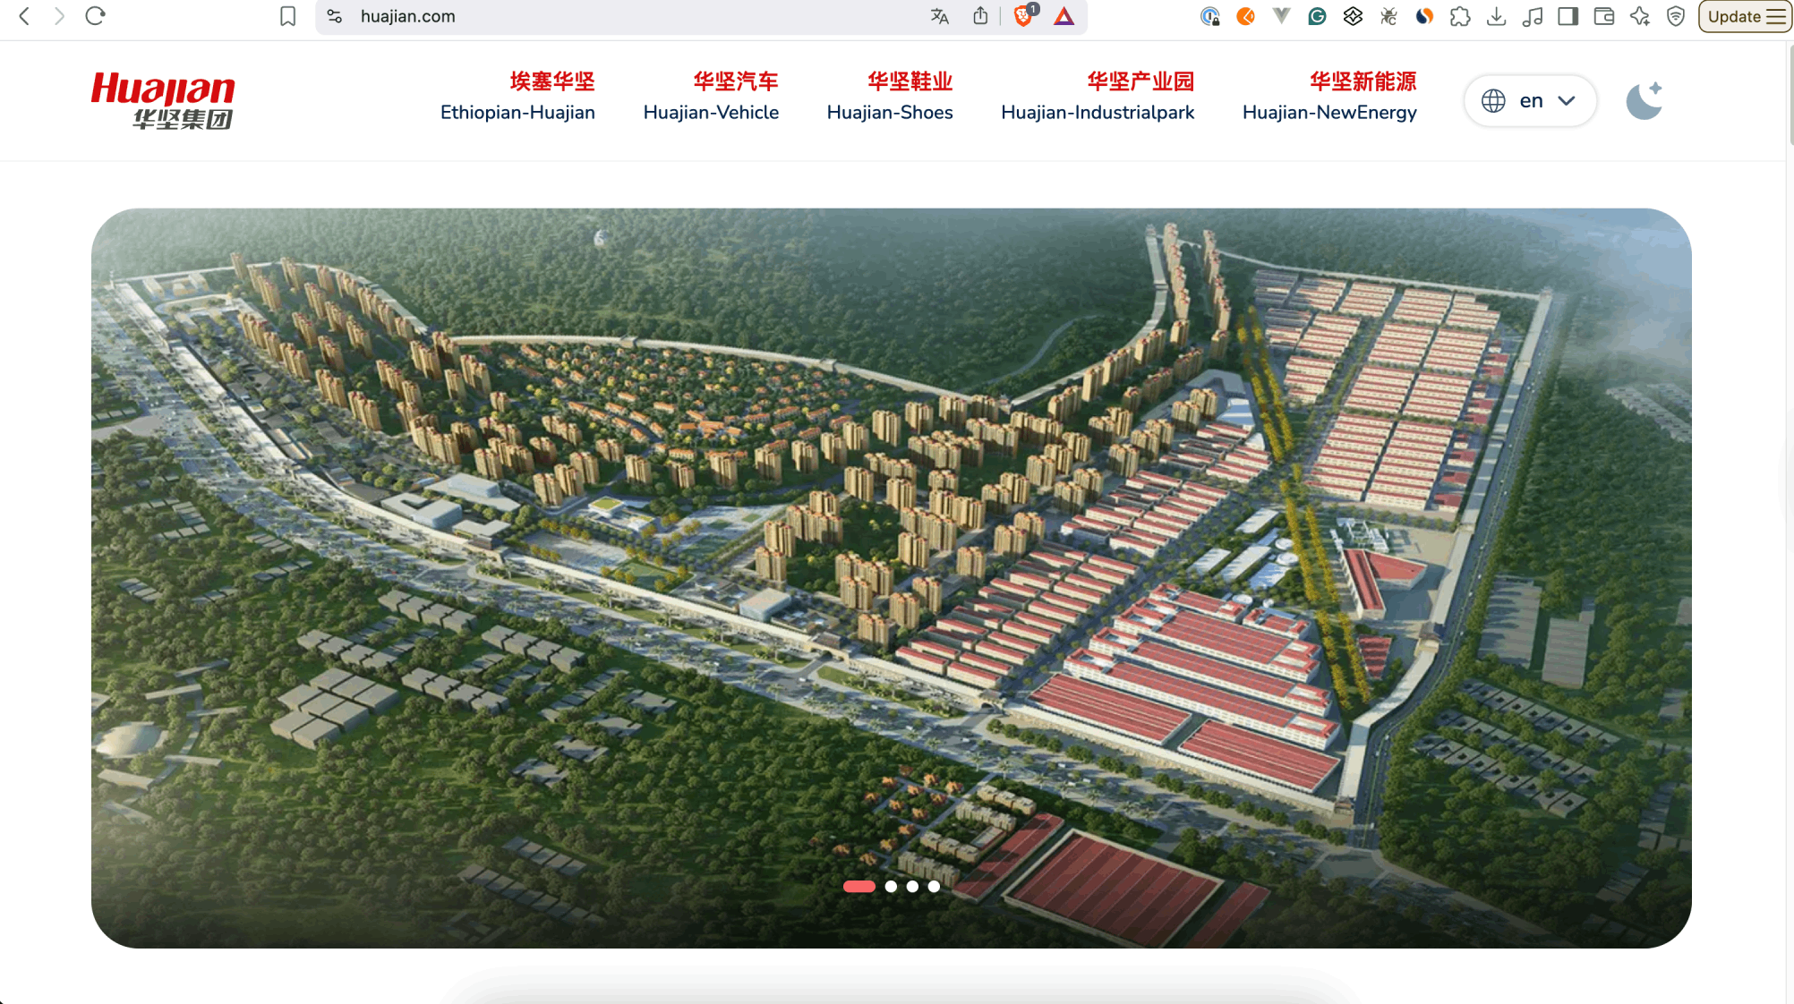The height and width of the screenshot is (1004, 1794).
Task: Toggle the browser sidebar panel
Action: [1568, 16]
